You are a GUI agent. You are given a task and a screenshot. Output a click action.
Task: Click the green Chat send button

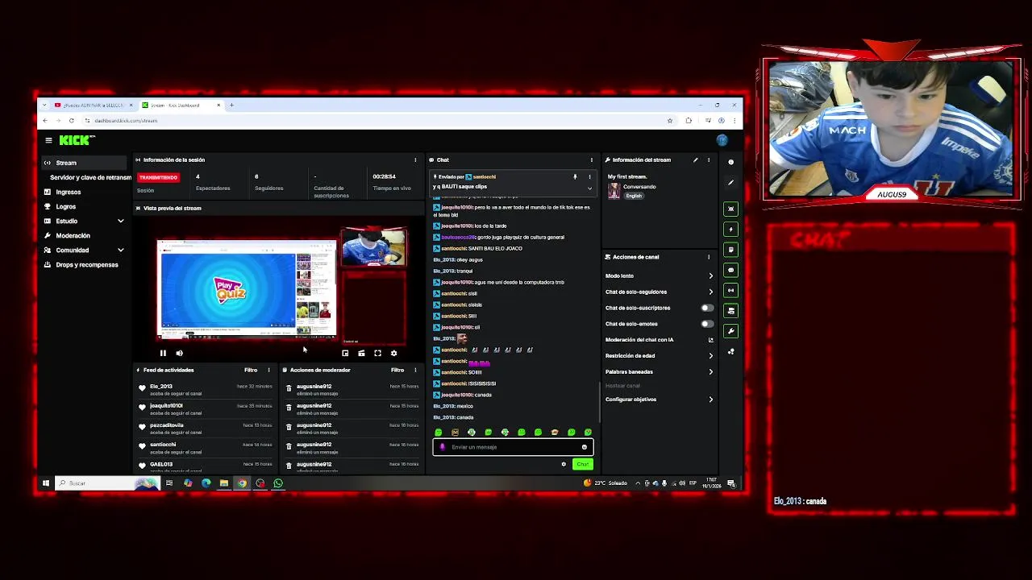point(582,464)
